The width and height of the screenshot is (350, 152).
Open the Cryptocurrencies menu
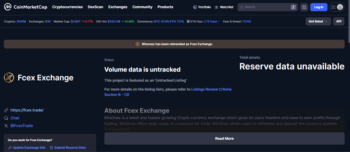coord(67,7)
